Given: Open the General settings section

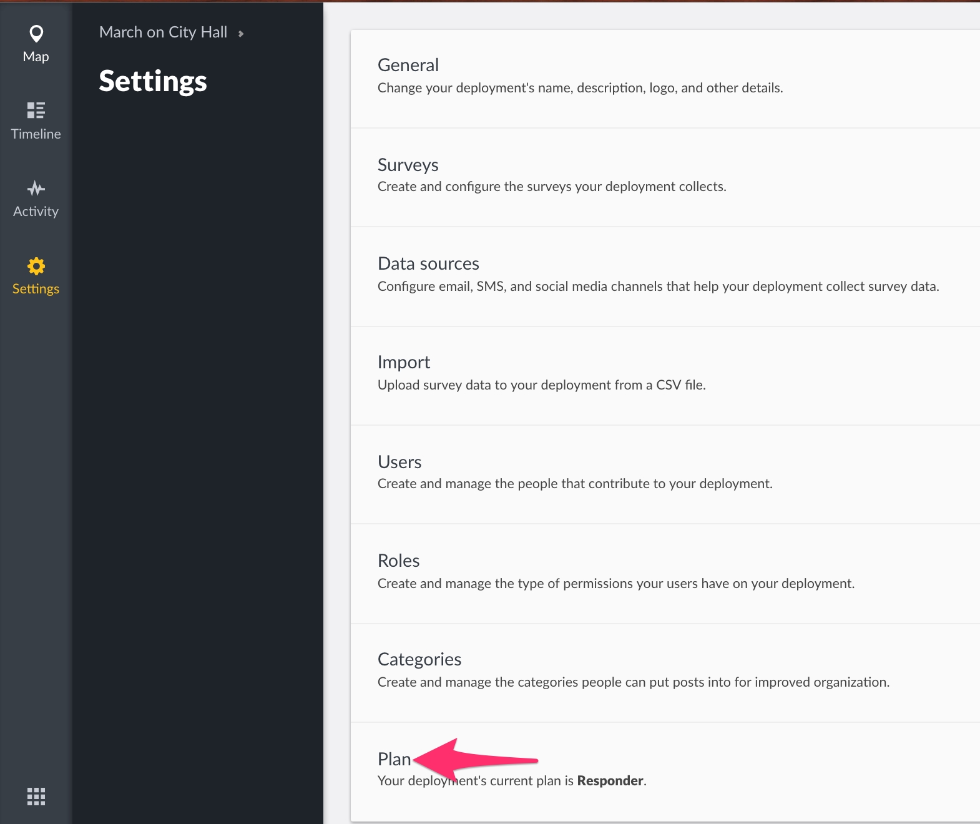Looking at the screenshot, I should coord(408,65).
